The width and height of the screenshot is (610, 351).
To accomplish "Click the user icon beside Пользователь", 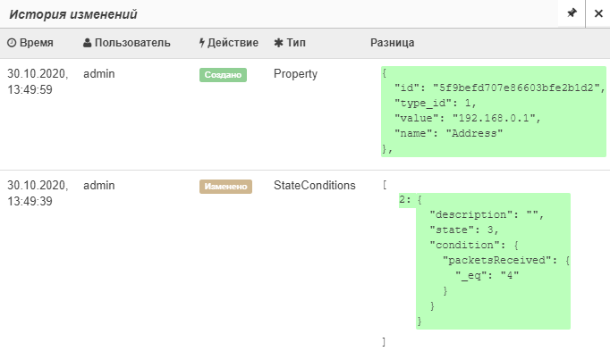I will [x=87, y=43].
